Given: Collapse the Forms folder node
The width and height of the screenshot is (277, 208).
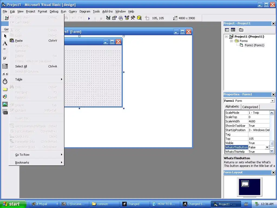Looking at the screenshot, I should click(232, 41).
